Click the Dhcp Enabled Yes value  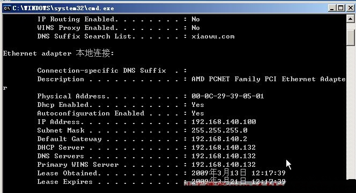pos(198,105)
